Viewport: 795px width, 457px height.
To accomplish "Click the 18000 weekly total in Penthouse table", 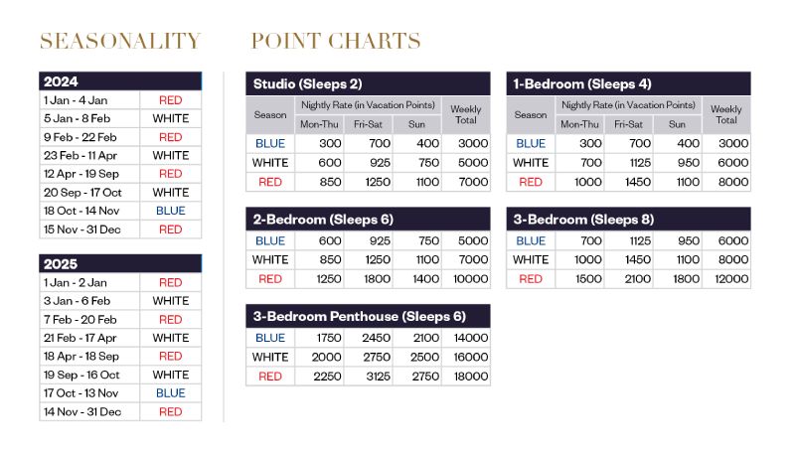I will click(x=466, y=377).
